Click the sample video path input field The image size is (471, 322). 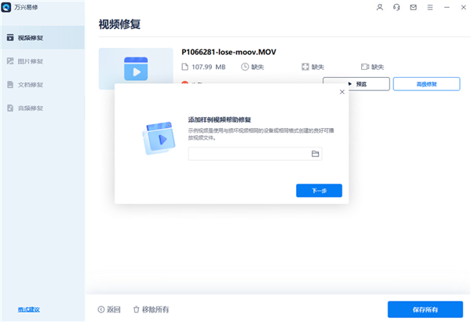pos(248,154)
